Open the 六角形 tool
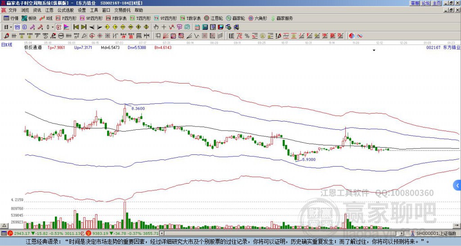Viewport: 461px width, 246px height. coord(258,18)
